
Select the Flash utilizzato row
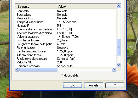click(x=66, y=48)
